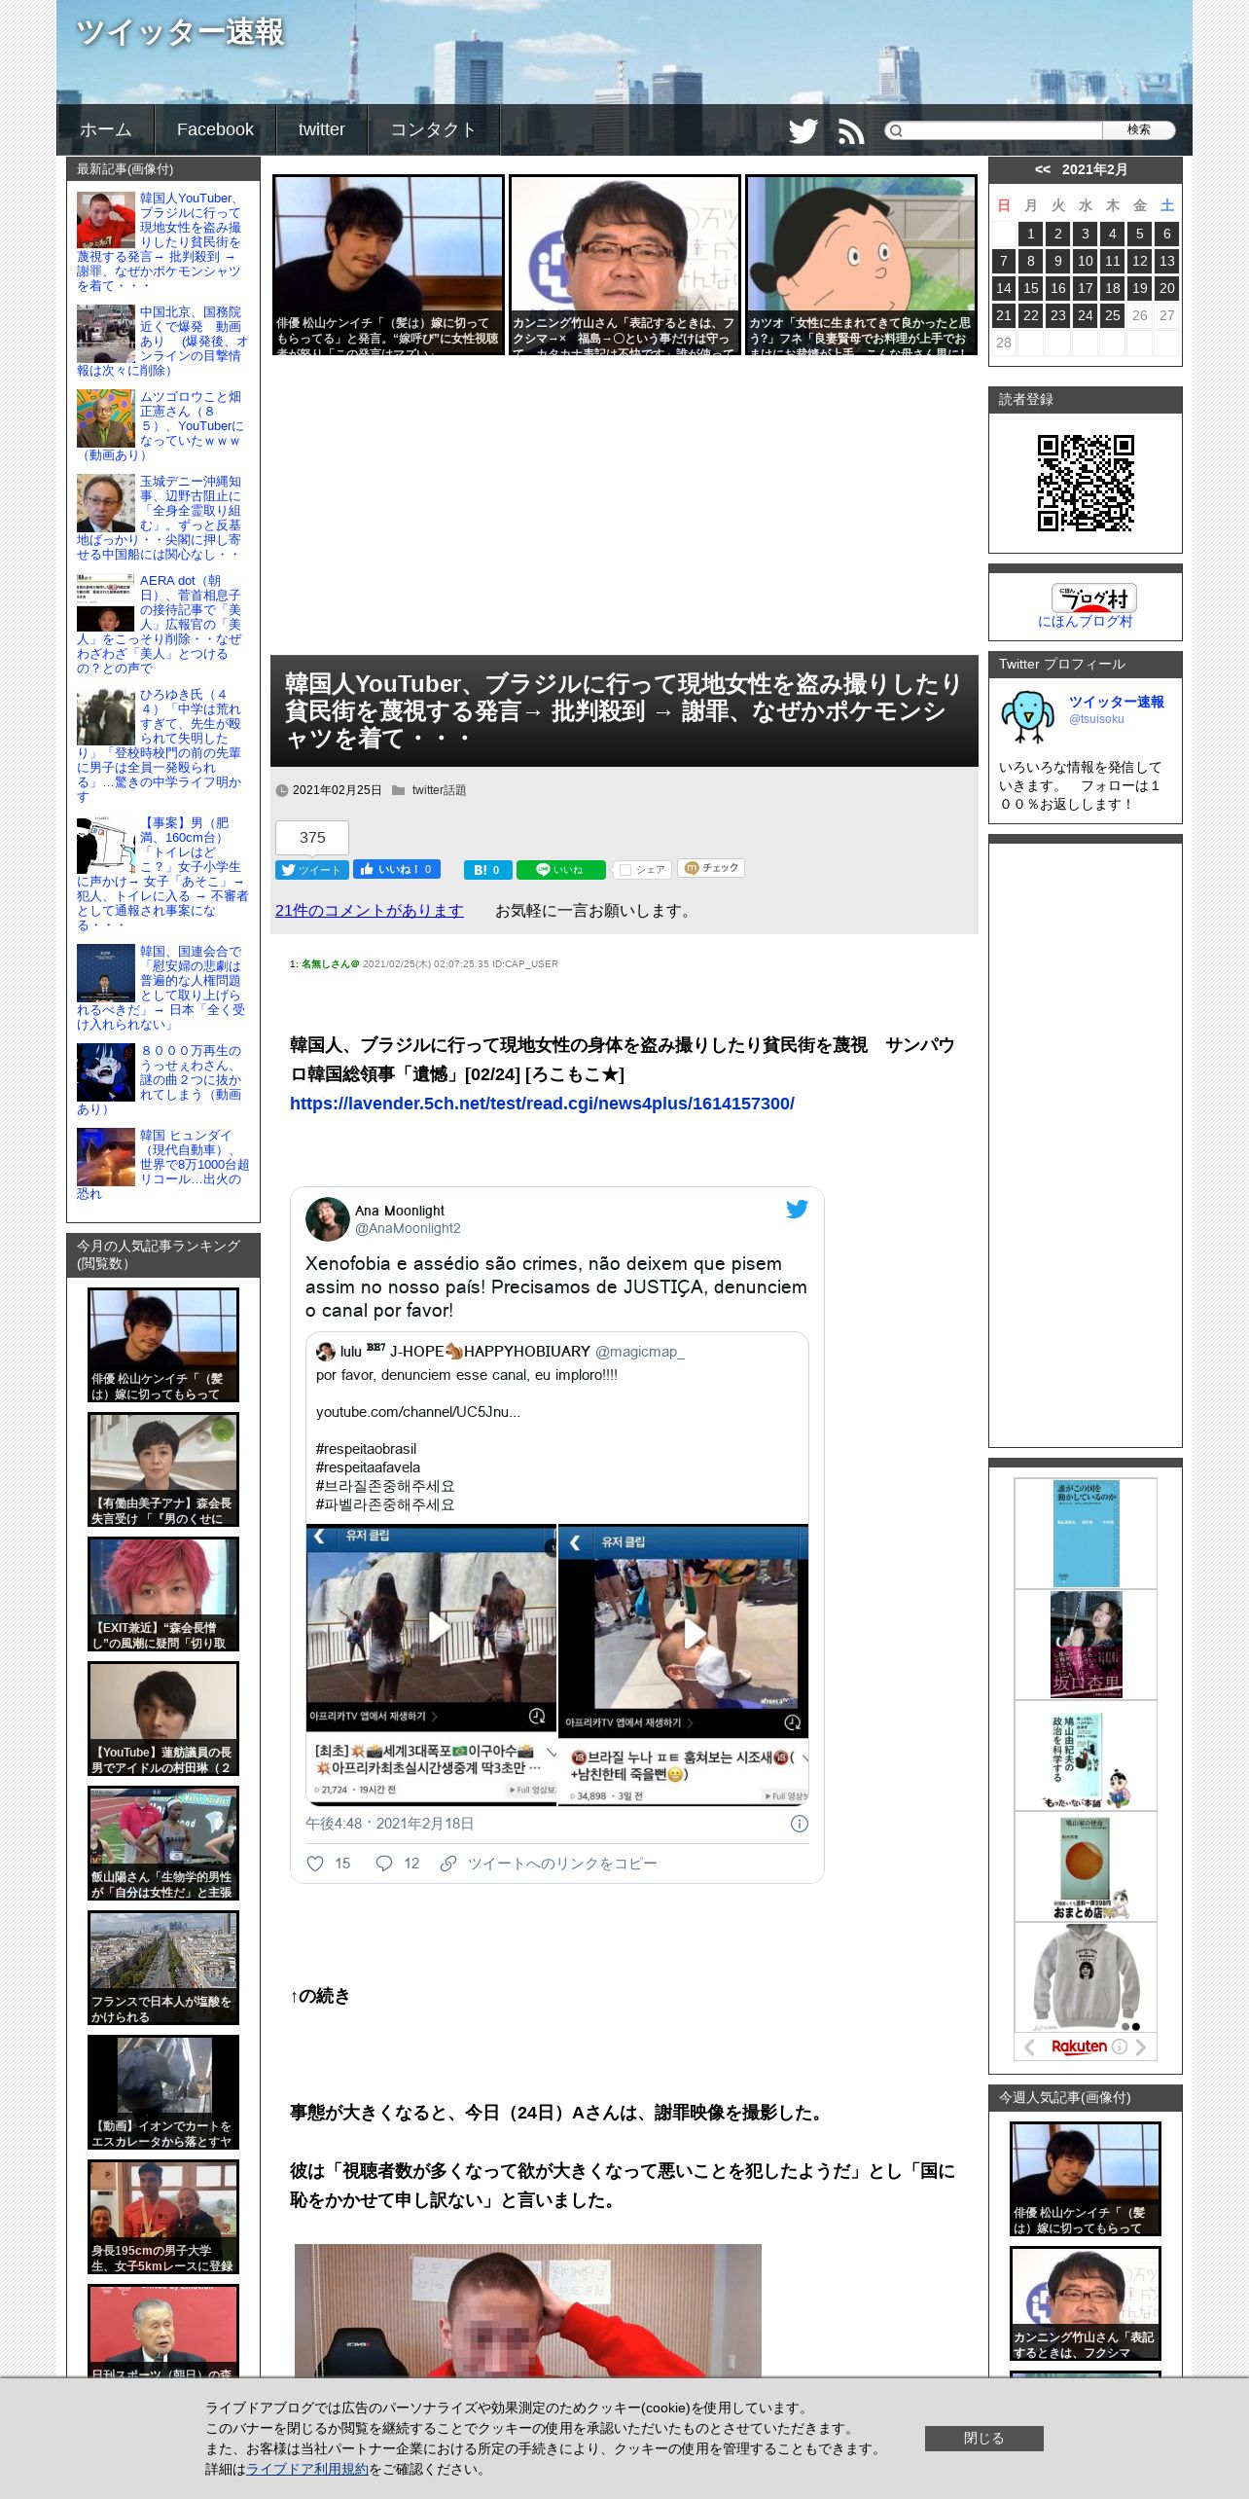
Task: Open the ライブドア利用規約 link
Action: [307, 2469]
